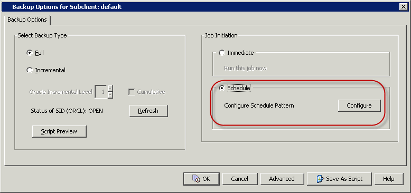
Task: Open the Help button
Action: pos(389,179)
